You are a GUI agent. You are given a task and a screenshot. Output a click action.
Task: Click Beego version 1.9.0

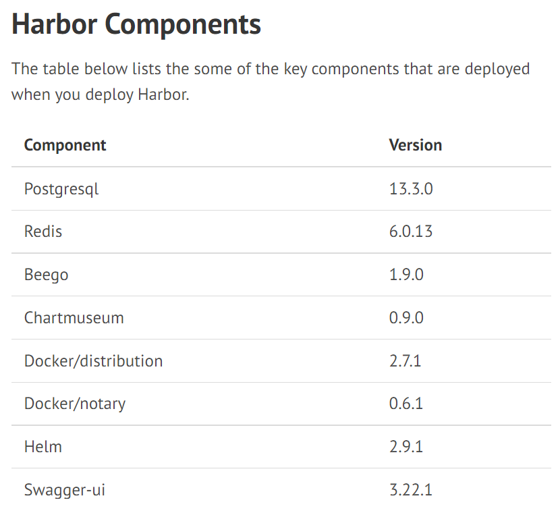pos(406,275)
